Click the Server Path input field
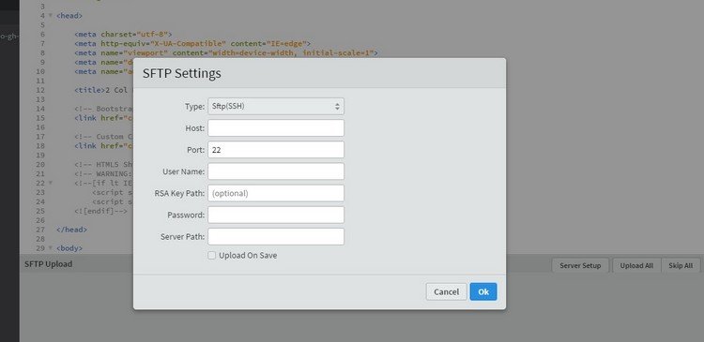 [276, 237]
